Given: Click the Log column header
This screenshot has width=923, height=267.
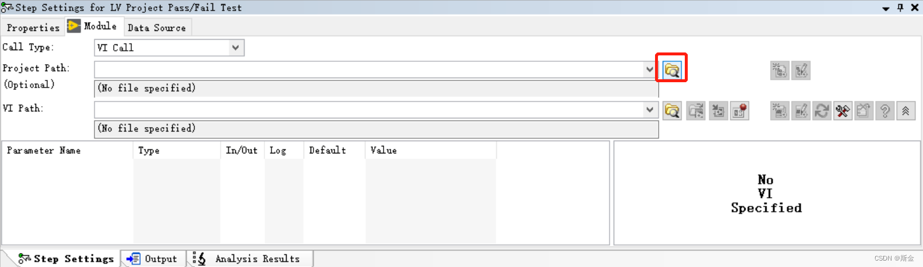Looking at the screenshot, I should (x=284, y=150).
